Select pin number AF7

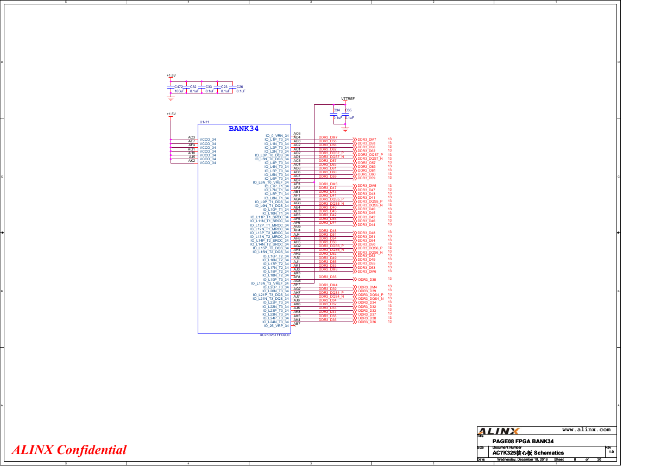tap(297, 285)
